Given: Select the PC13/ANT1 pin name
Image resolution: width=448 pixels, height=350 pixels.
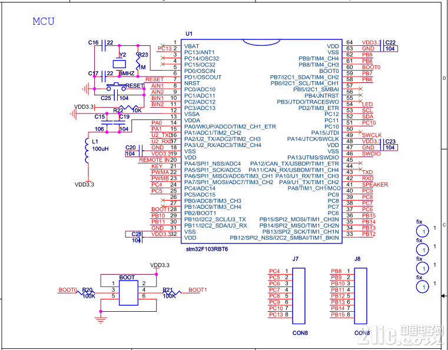Looking at the screenshot, I should pos(200,52).
